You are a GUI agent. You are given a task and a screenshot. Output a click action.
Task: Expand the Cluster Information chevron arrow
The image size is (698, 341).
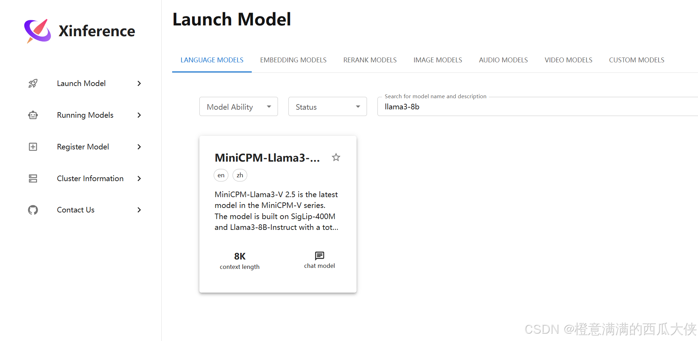pos(139,178)
